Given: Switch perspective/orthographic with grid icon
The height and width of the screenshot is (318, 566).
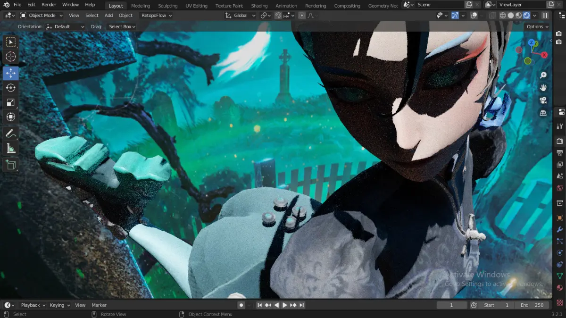Looking at the screenshot, I should 543,113.
